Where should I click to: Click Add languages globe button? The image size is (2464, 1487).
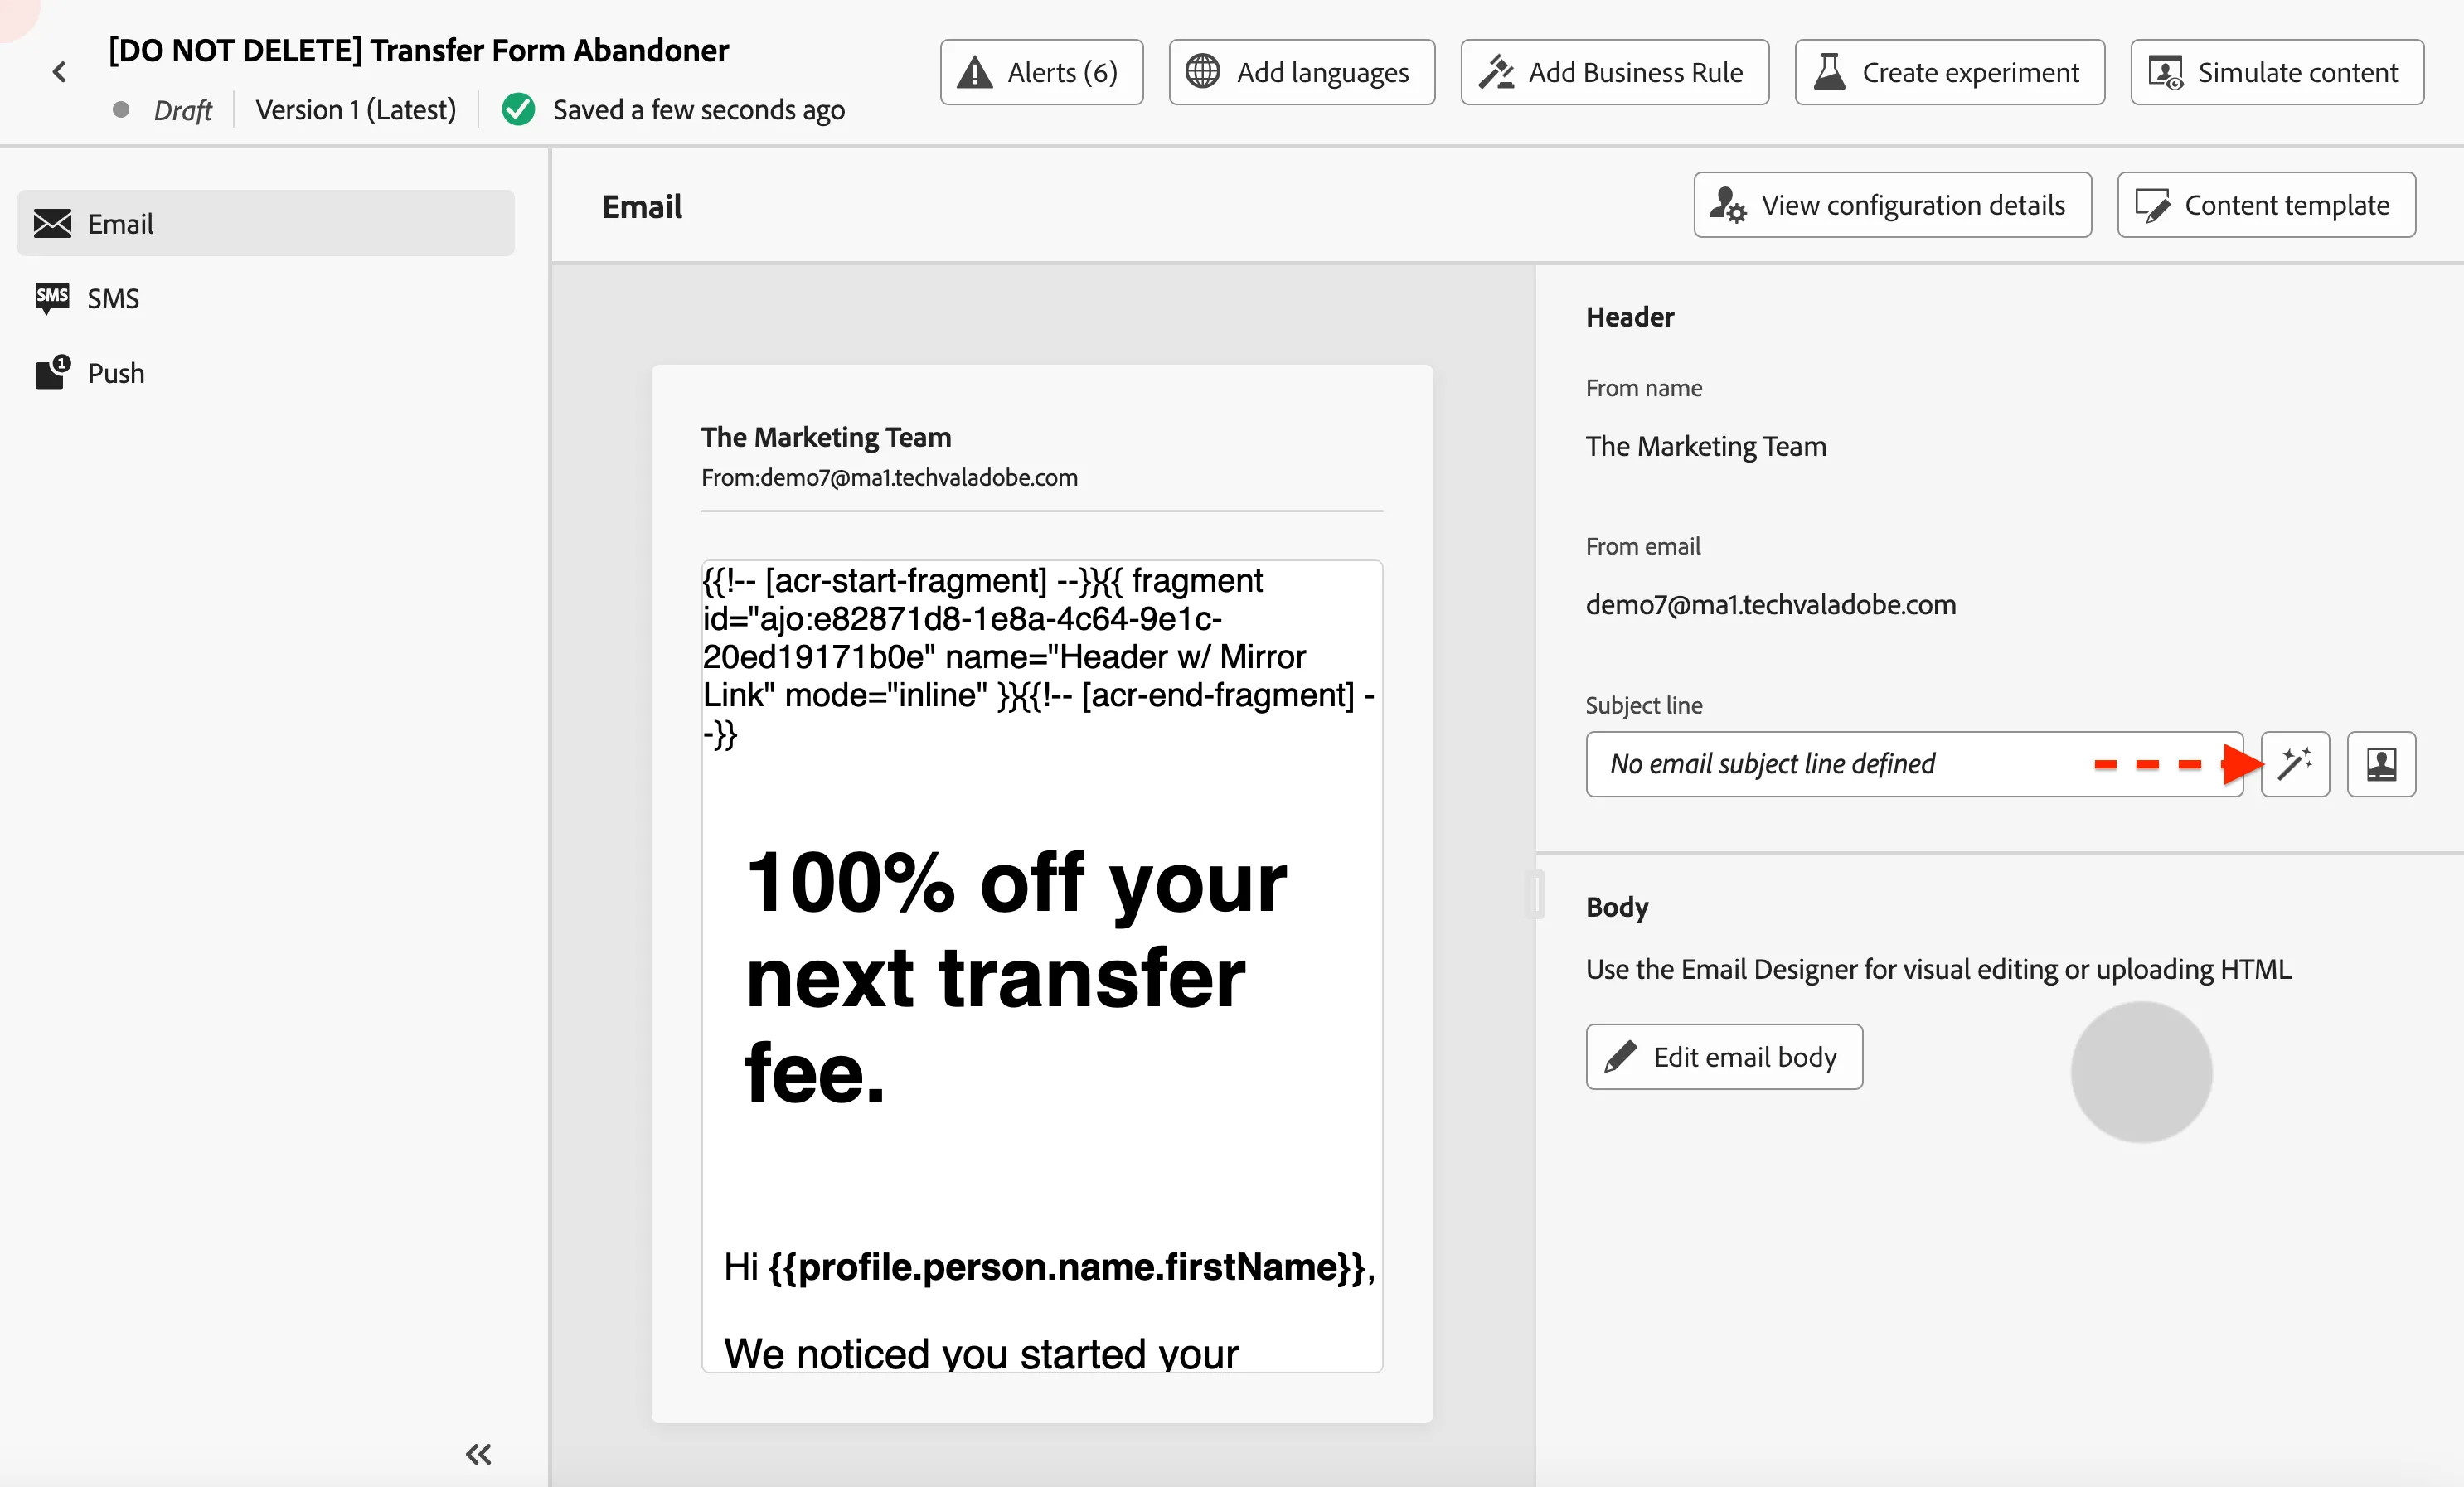click(x=1301, y=72)
